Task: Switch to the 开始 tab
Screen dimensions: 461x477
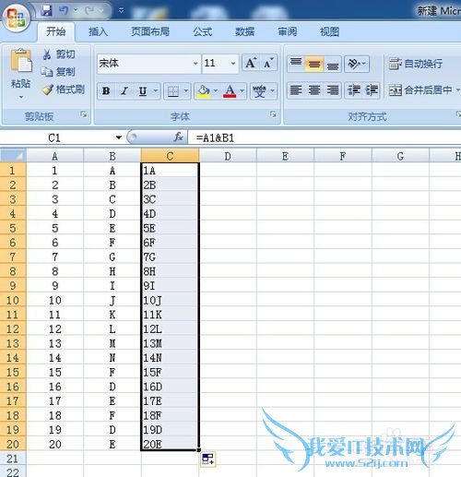Action: 55,31
